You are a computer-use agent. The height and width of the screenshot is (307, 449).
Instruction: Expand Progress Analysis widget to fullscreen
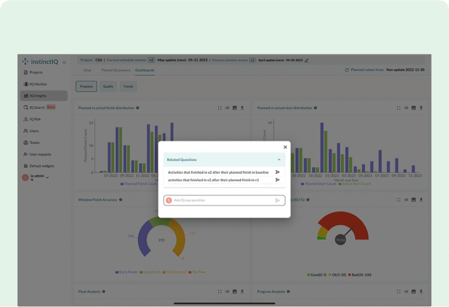point(399,292)
